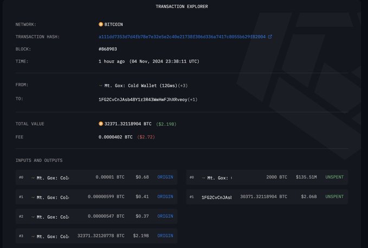The image size is (368, 248).
Task: Expand the (+1) additional recipients
Action: (192, 100)
